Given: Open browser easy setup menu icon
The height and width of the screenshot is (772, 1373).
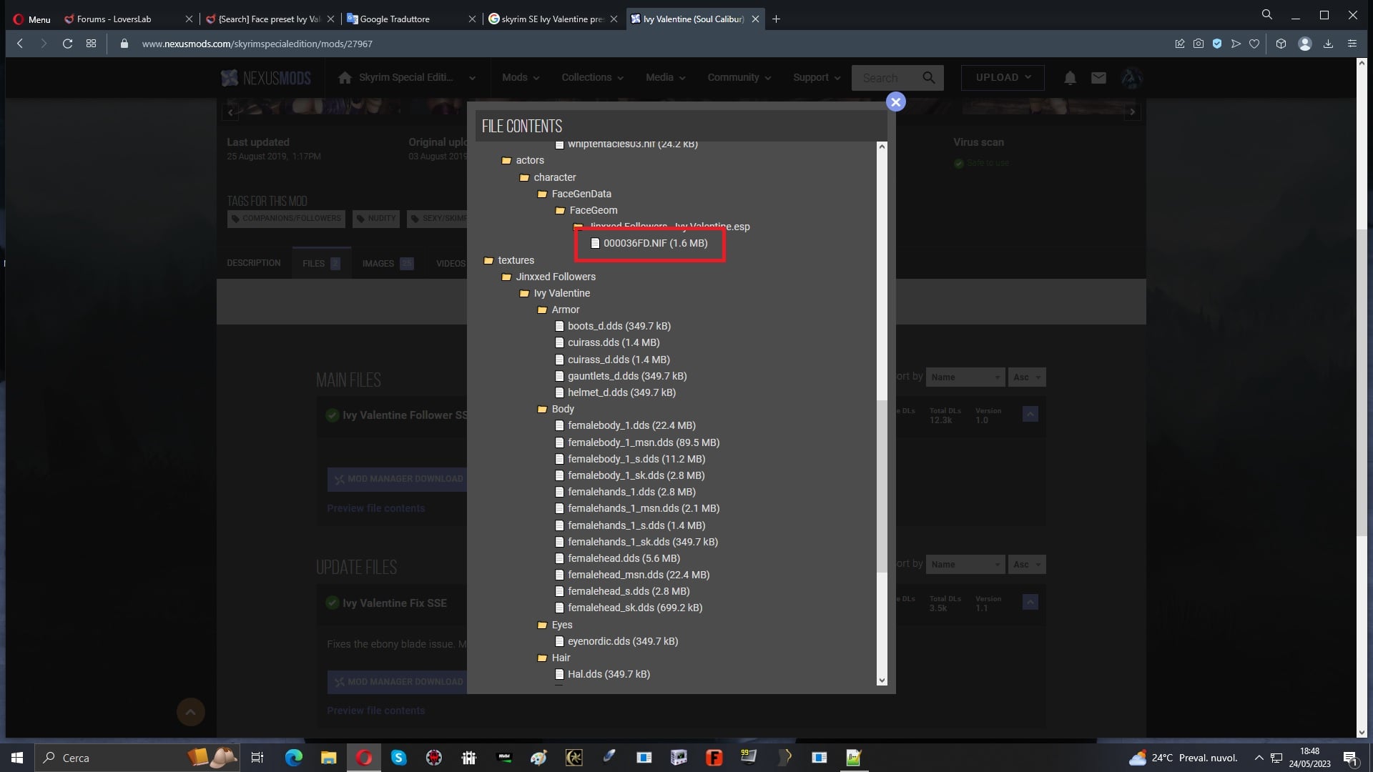Looking at the screenshot, I should (x=1352, y=44).
